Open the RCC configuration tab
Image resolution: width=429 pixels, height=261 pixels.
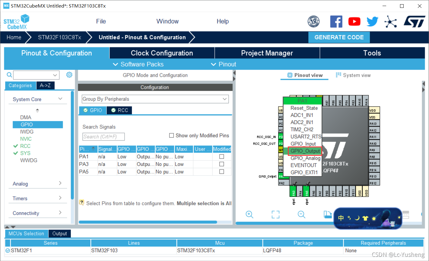(119, 110)
